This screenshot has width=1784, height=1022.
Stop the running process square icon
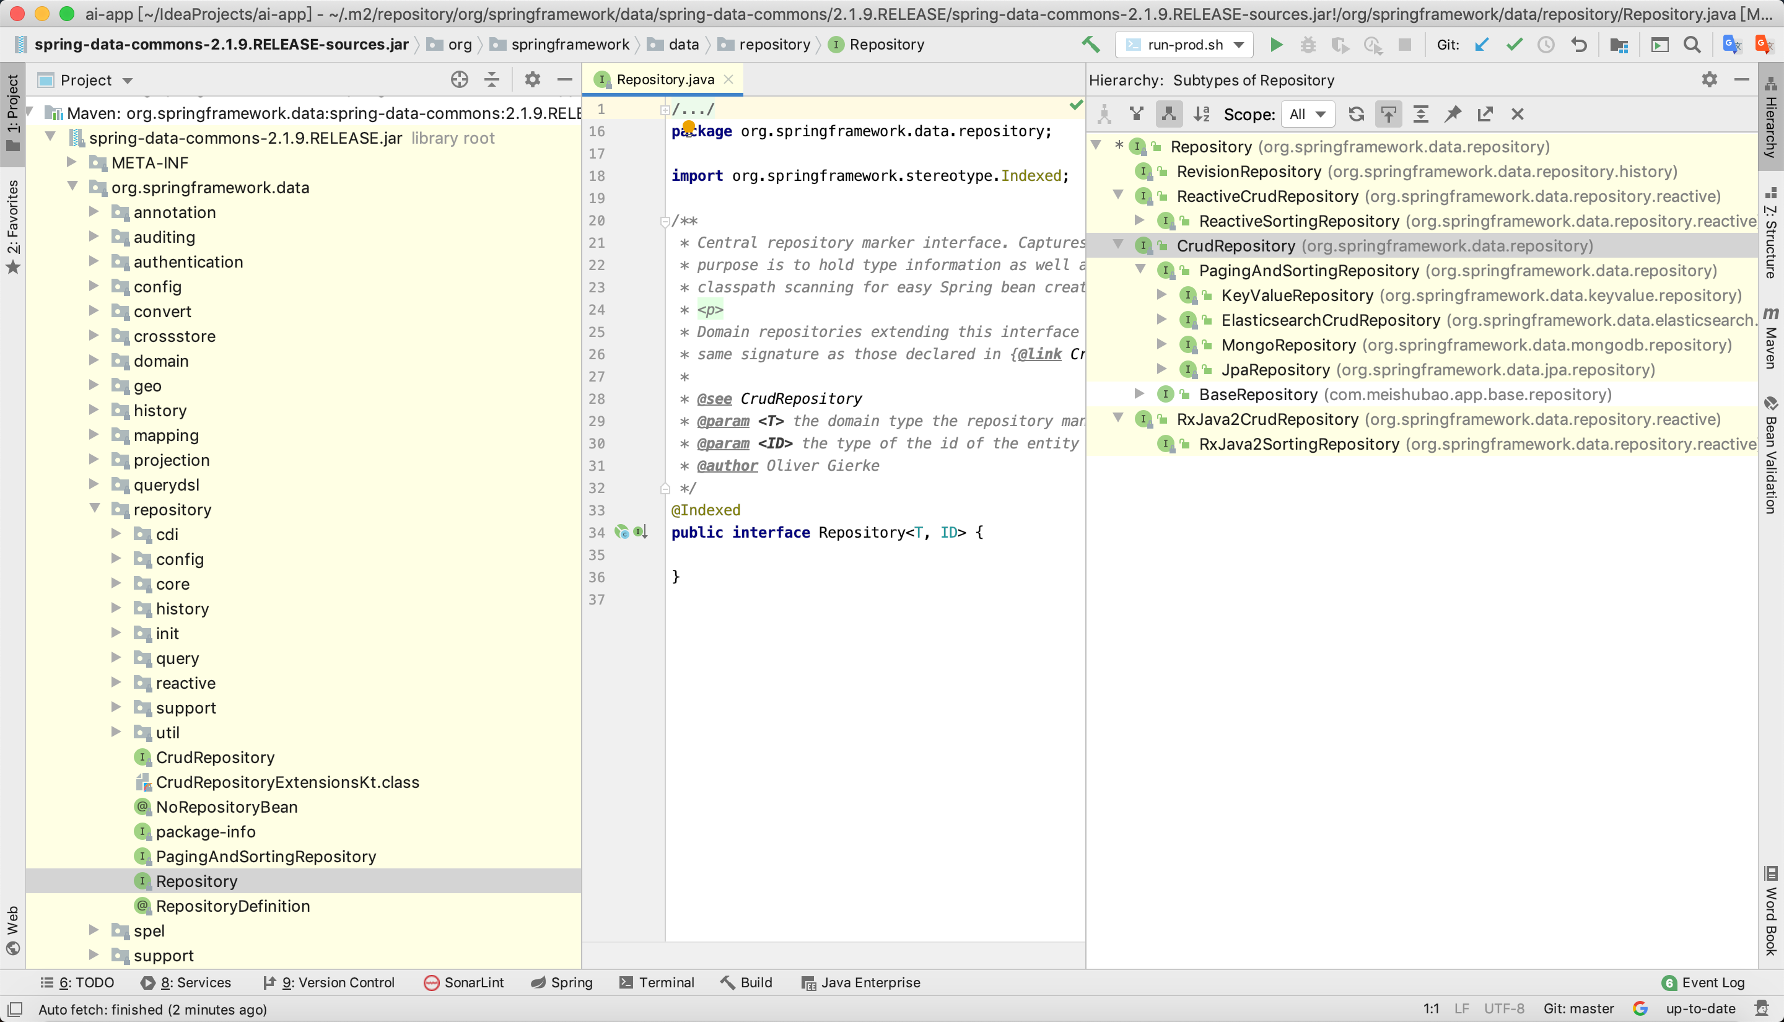coord(1404,44)
